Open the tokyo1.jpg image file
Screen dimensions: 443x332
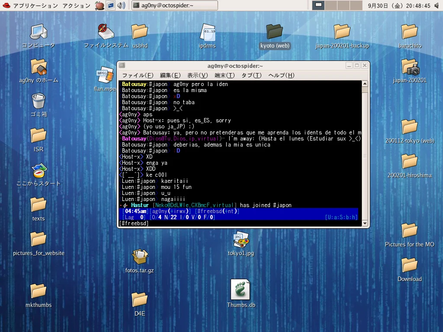click(x=241, y=240)
